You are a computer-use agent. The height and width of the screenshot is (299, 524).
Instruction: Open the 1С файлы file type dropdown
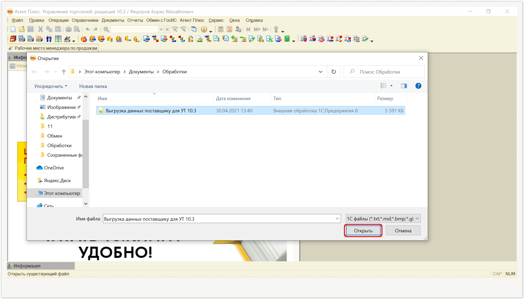[383, 219]
